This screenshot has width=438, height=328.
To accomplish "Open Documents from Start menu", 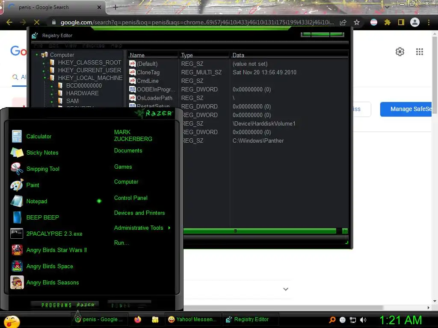I will (128, 151).
